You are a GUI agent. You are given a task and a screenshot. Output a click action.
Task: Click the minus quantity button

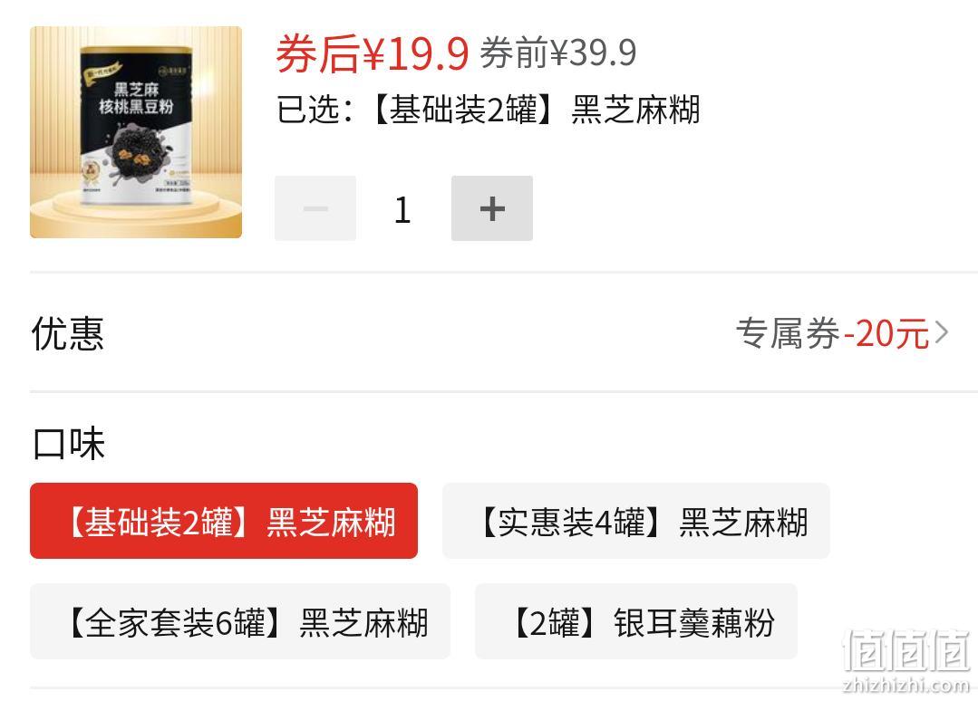click(315, 208)
